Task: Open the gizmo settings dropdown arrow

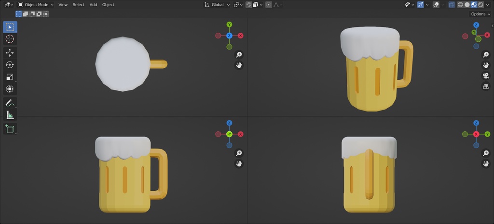Action: (427, 5)
